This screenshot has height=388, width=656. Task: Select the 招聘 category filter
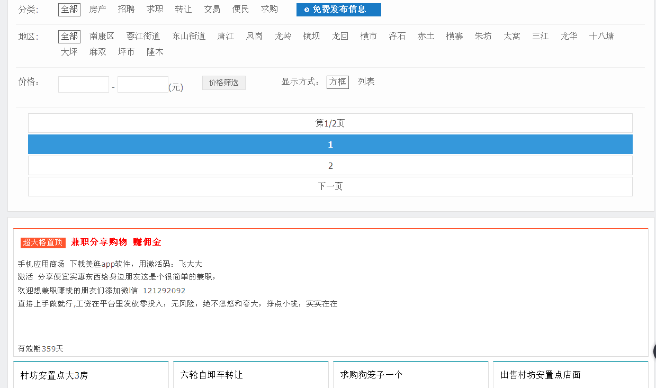126,10
